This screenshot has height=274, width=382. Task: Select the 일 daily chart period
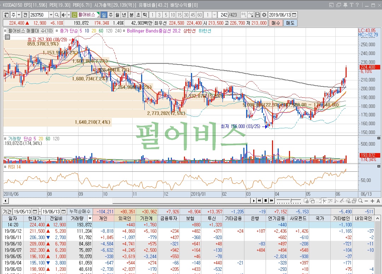[104, 15]
